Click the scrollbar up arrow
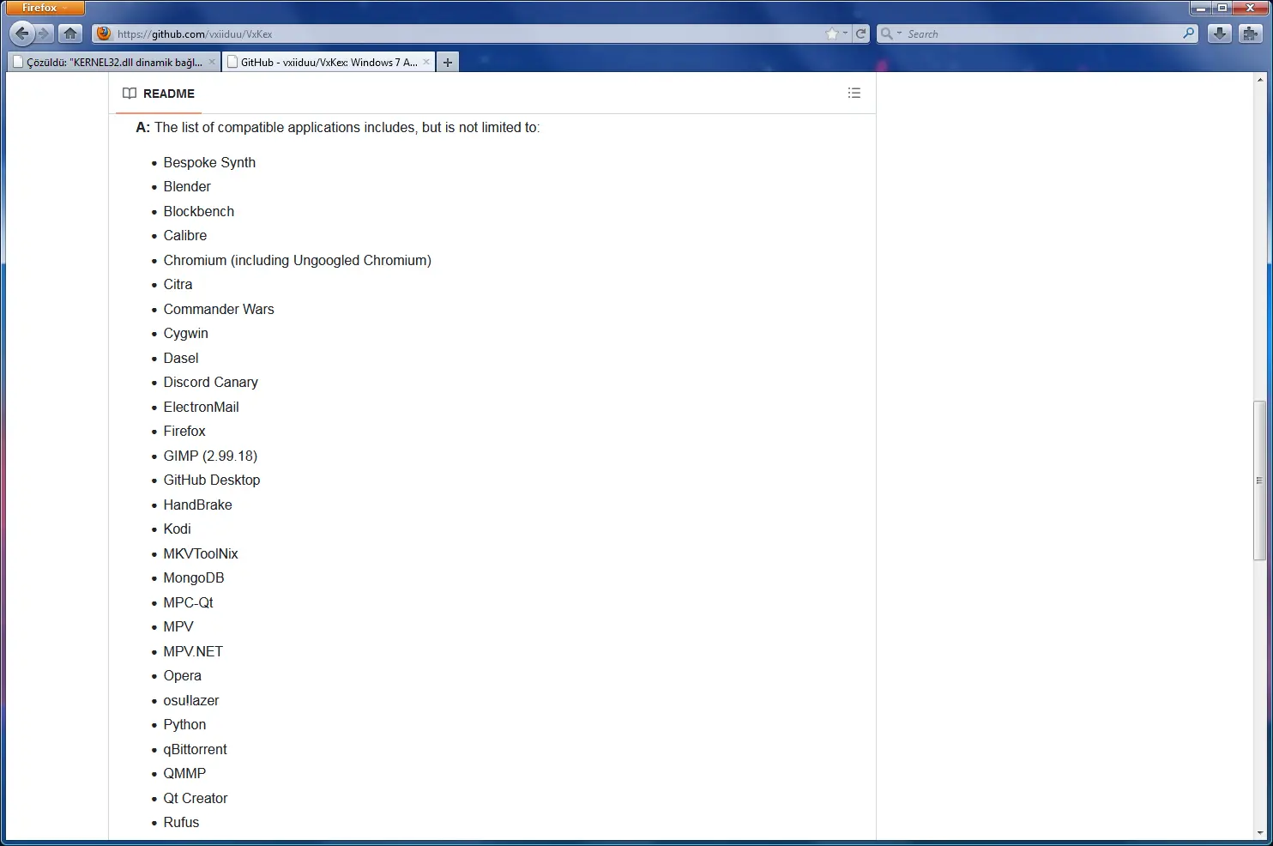This screenshot has height=846, width=1273. click(1259, 79)
